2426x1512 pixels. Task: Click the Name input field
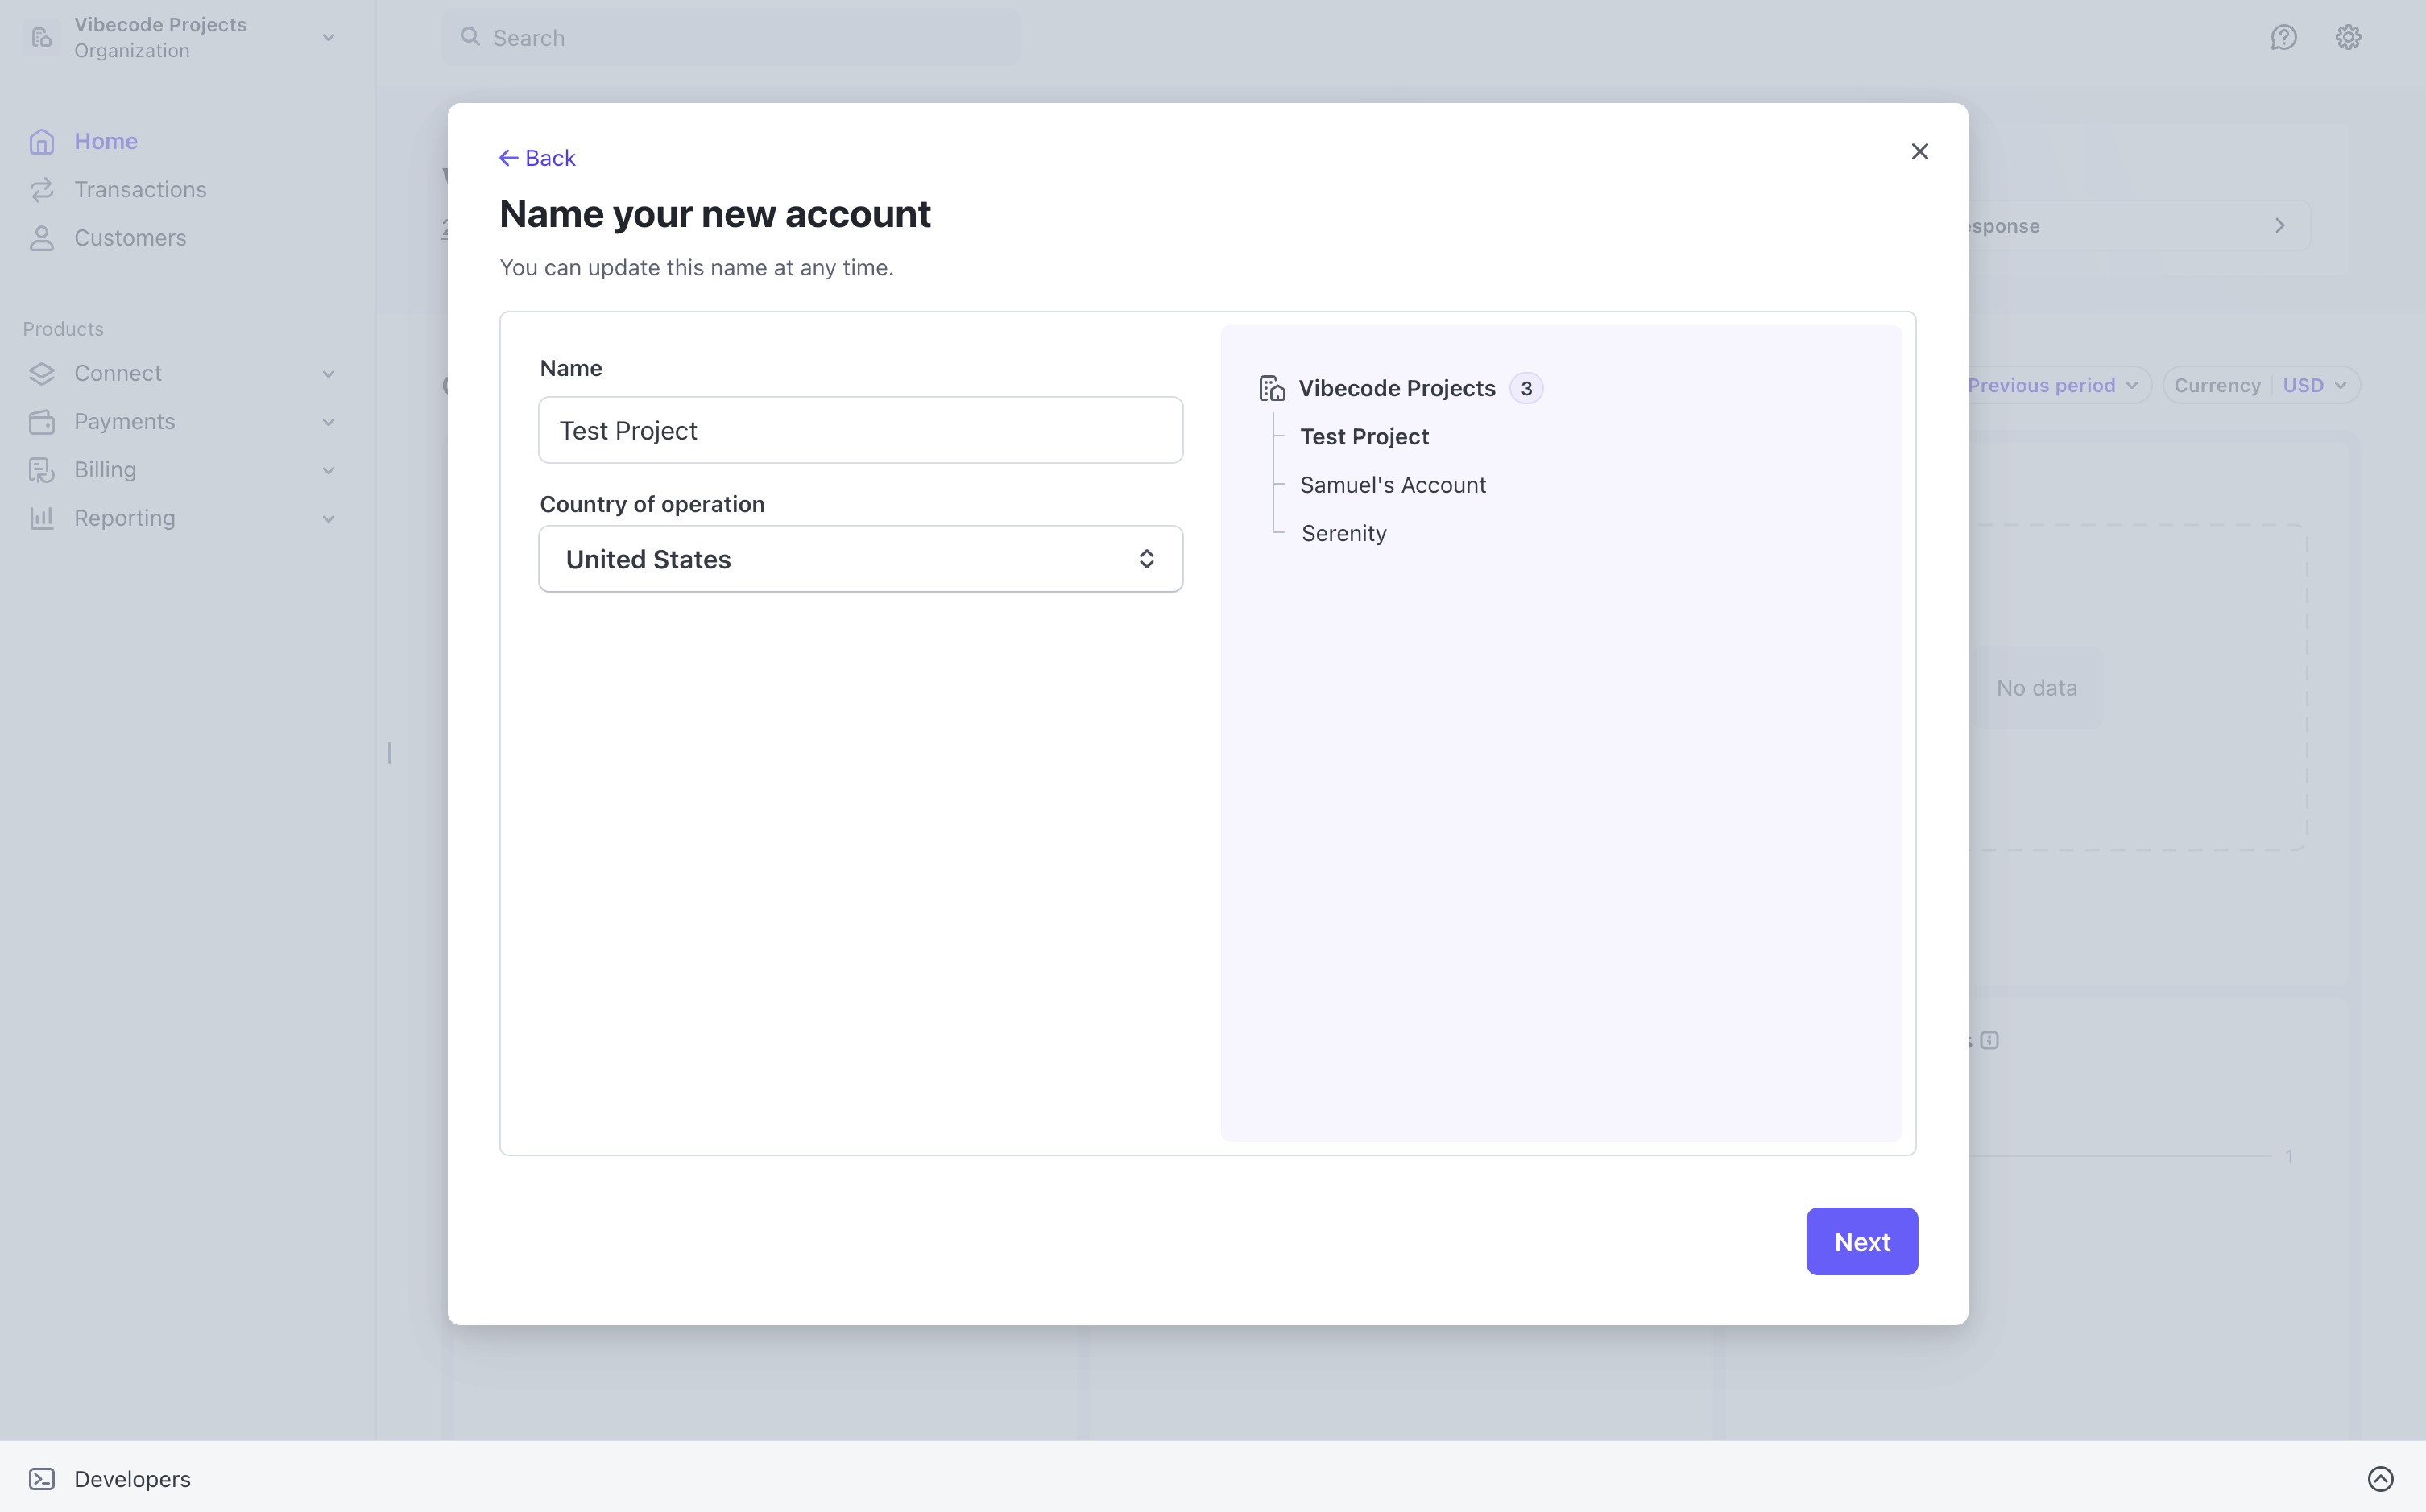coord(860,430)
